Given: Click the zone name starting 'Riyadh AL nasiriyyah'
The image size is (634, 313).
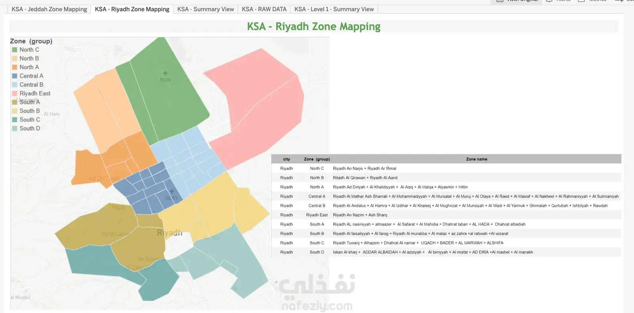Looking at the screenshot, I should (429, 224).
